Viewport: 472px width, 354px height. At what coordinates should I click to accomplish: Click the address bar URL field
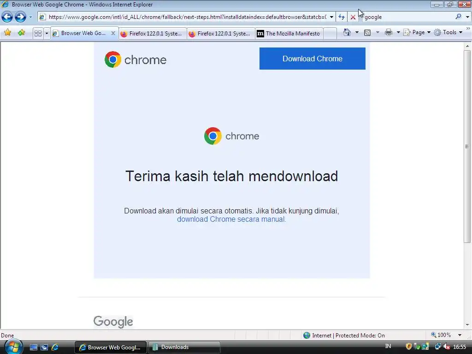click(187, 17)
